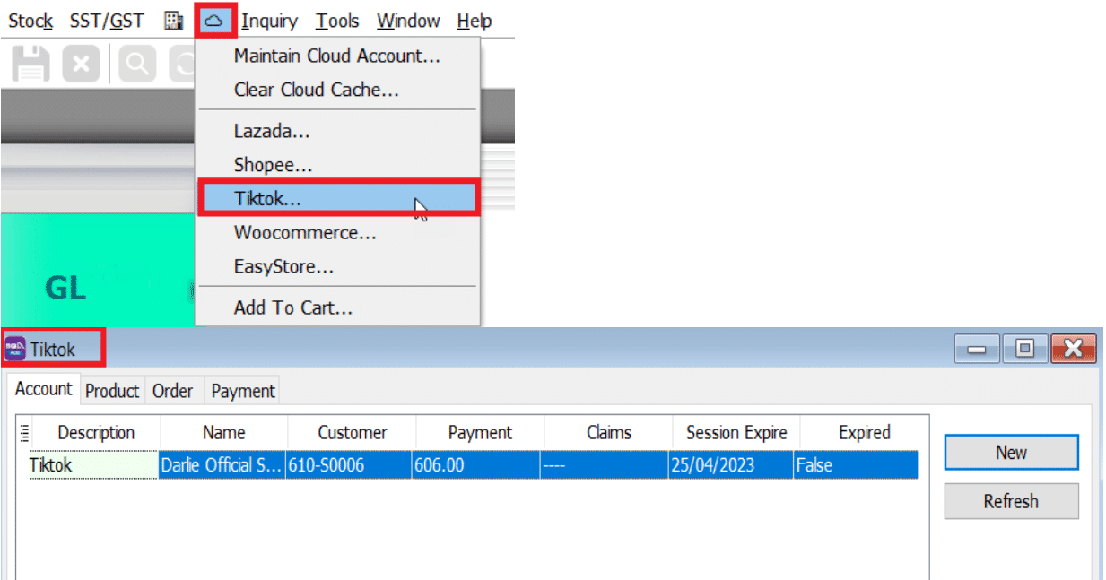Click the grey X cancel toolbar icon
The width and height of the screenshot is (1106, 580).
coord(81,65)
